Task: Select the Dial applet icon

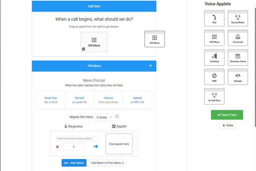Action: click(x=214, y=18)
